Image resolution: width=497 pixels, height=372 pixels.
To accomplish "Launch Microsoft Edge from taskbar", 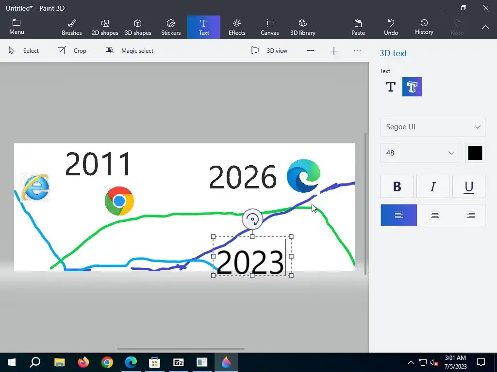I will (x=131, y=362).
